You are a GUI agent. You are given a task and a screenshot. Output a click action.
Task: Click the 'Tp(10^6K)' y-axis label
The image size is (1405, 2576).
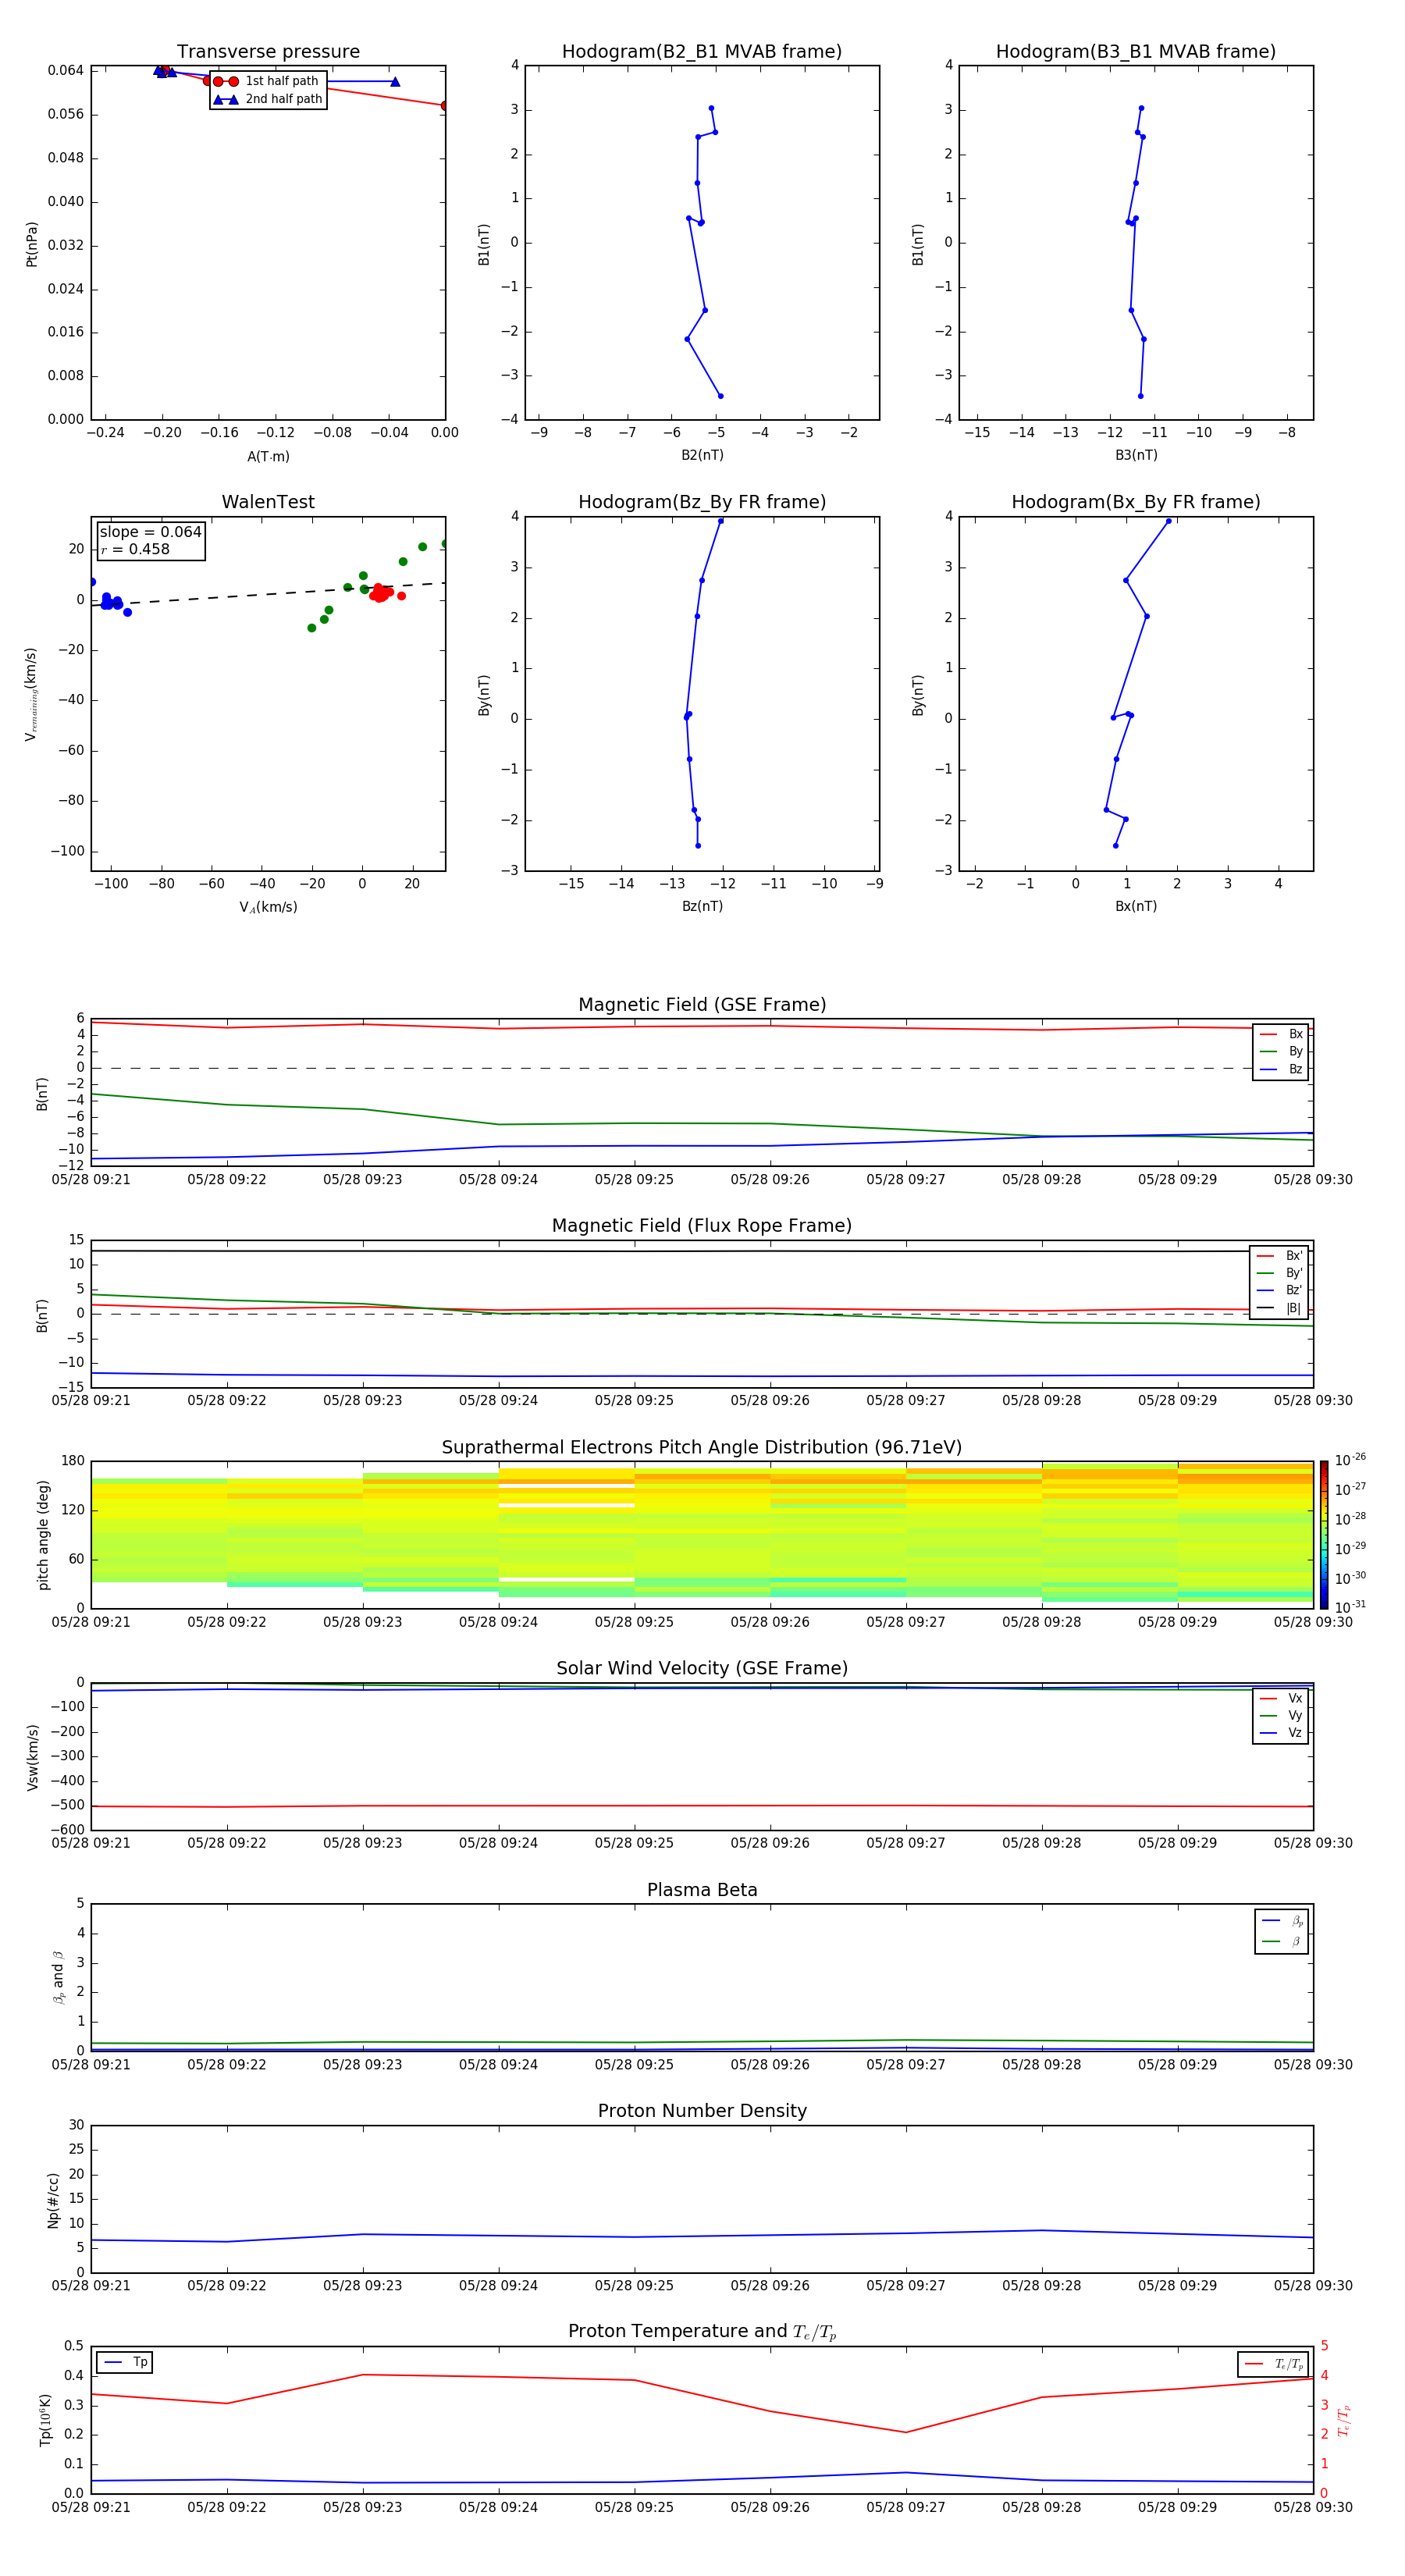pyautogui.click(x=45, y=2420)
